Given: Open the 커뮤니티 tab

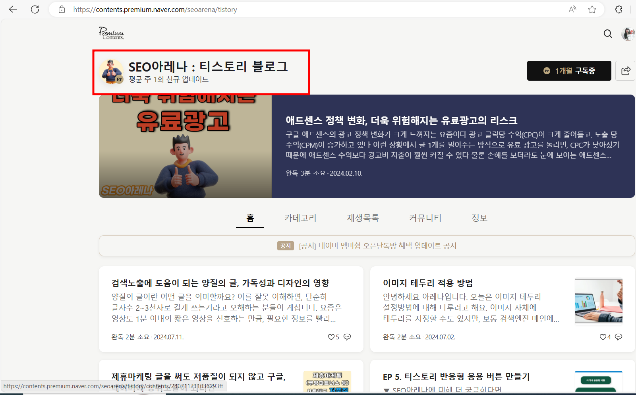Looking at the screenshot, I should [x=425, y=218].
